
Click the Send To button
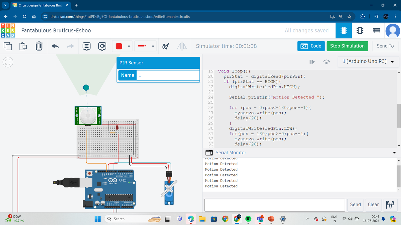click(385, 46)
